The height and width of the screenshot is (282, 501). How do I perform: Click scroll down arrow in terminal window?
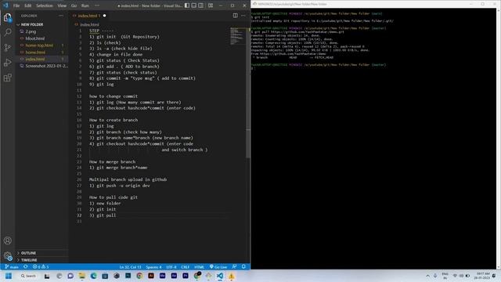click(499, 267)
